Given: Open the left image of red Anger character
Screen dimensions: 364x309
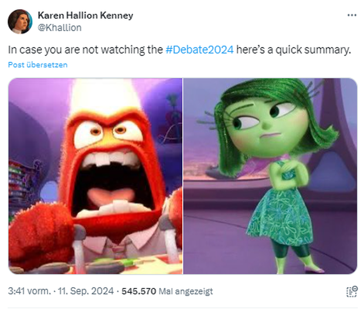Looking at the screenshot, I should coord(95,176).
